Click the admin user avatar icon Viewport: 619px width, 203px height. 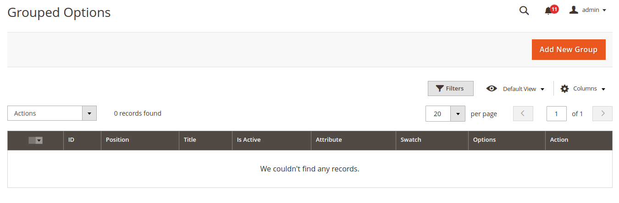[574, 10]
